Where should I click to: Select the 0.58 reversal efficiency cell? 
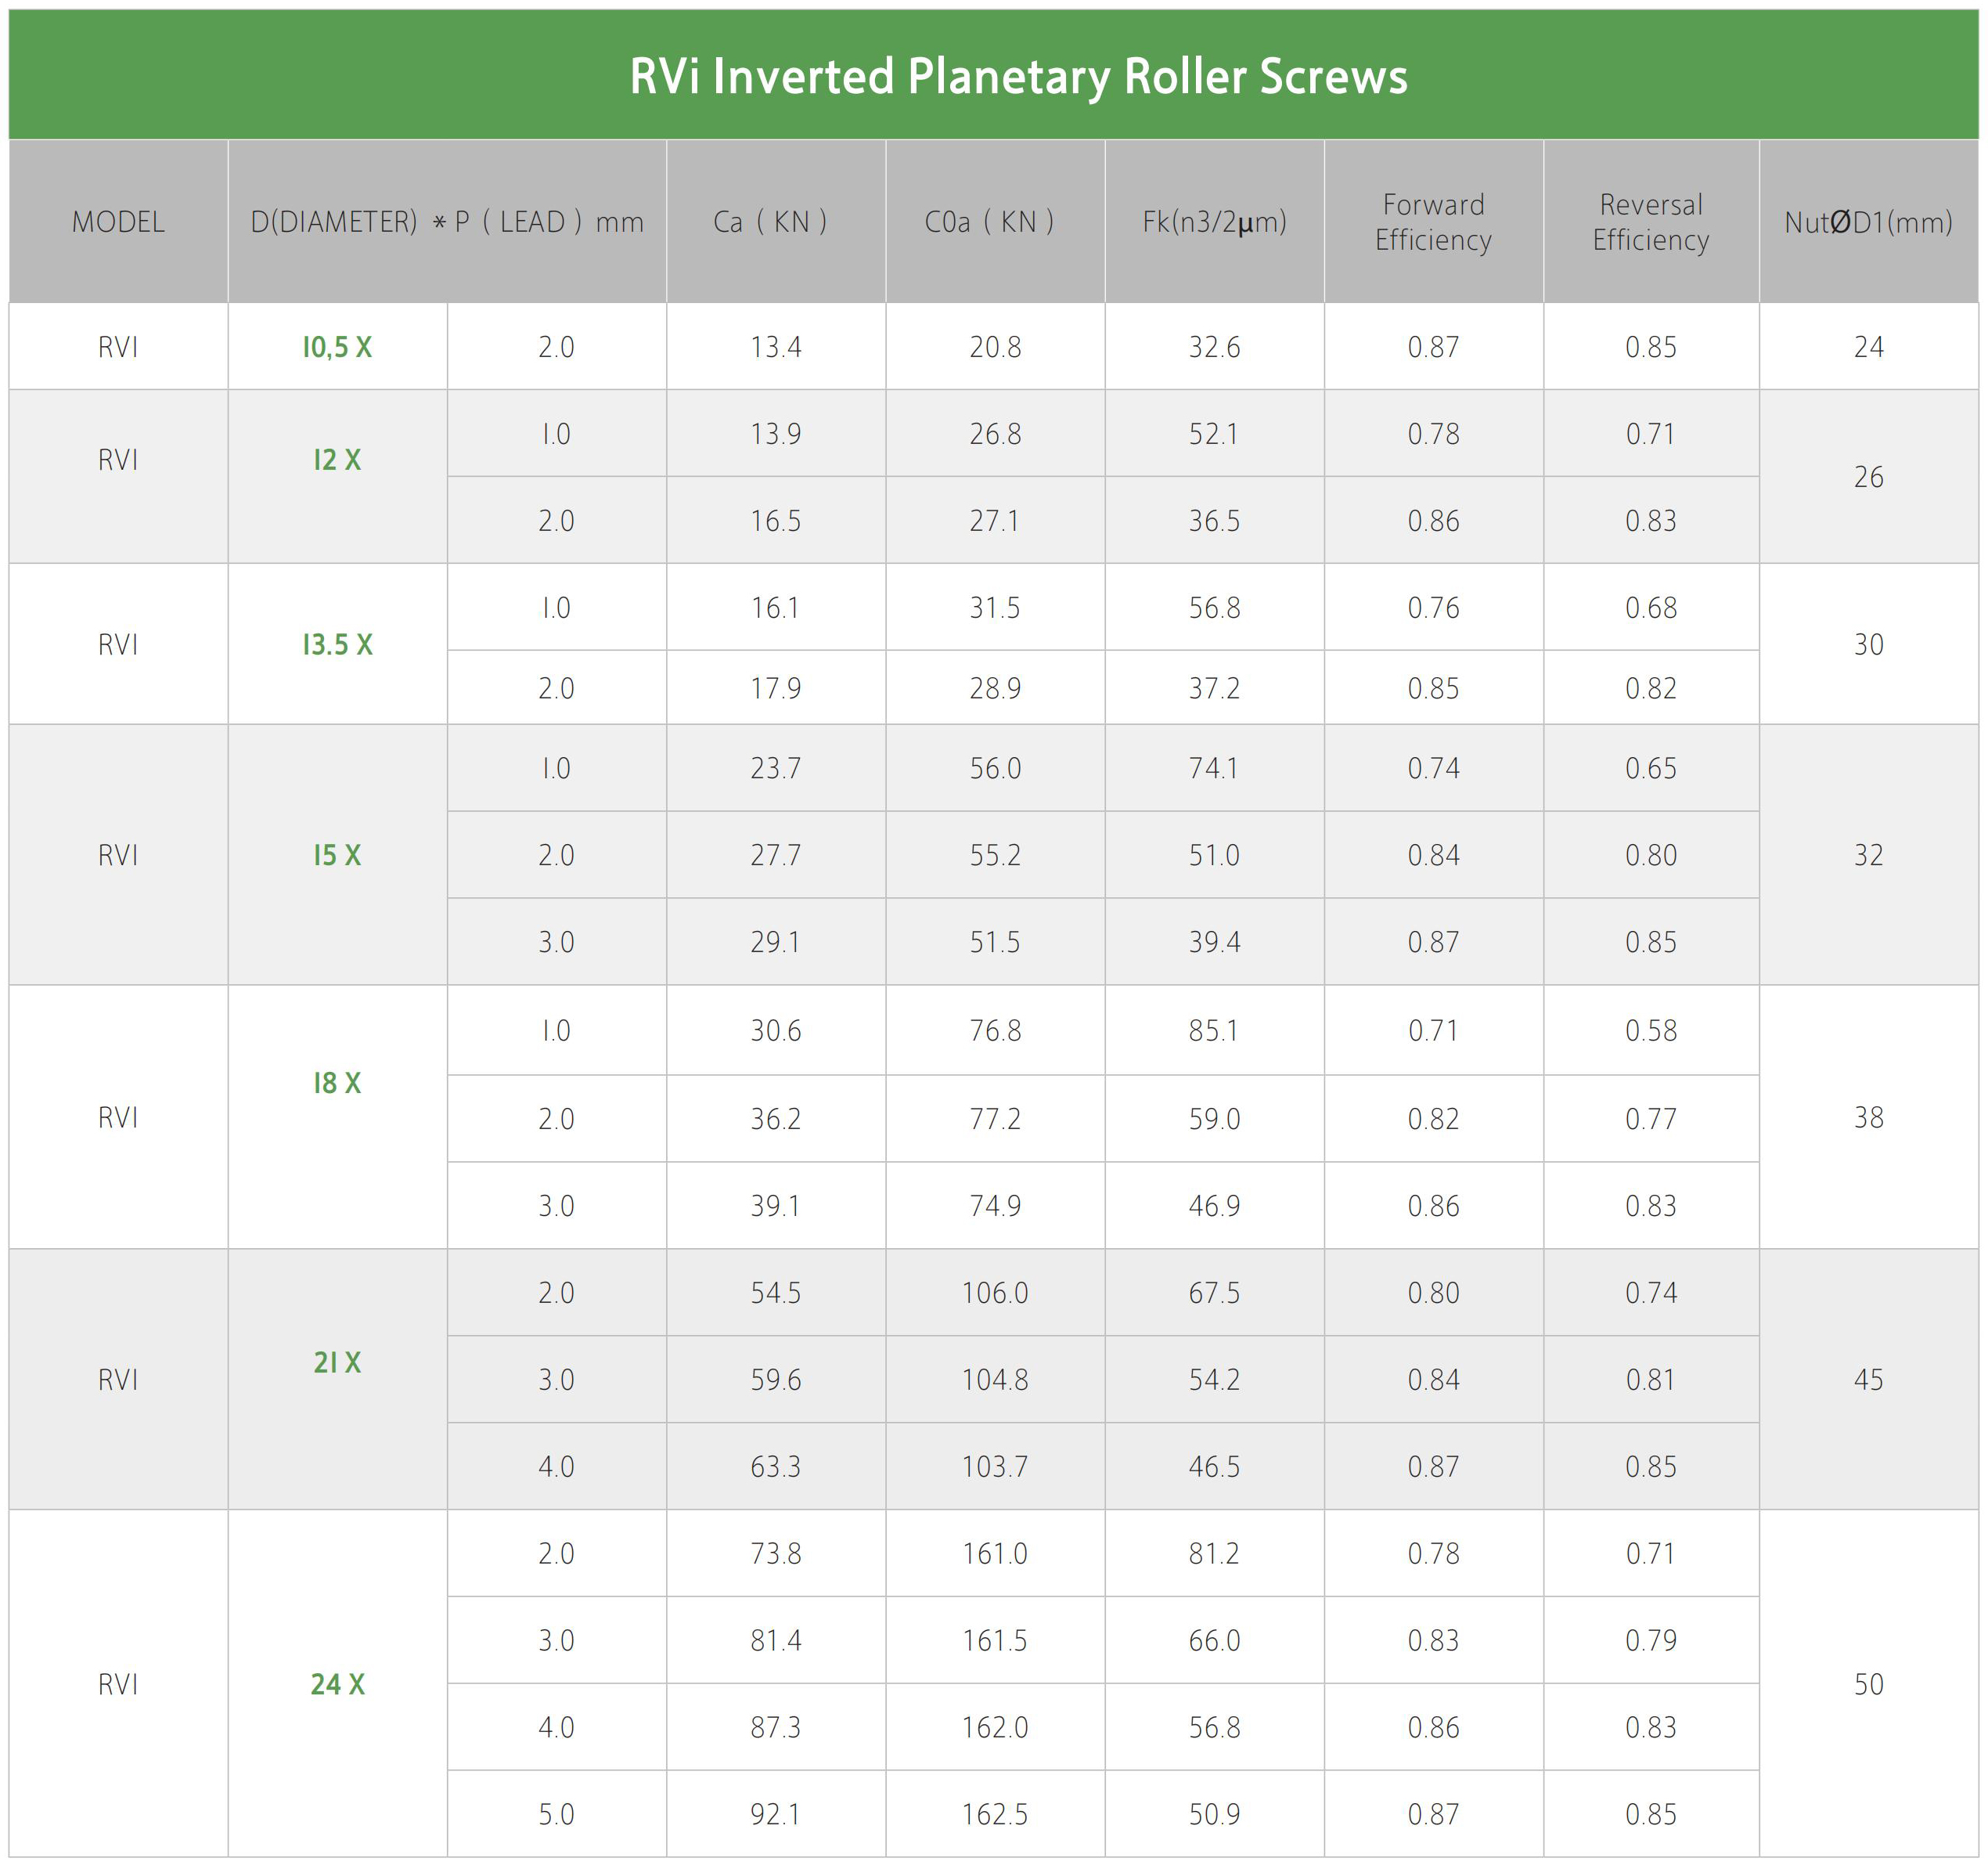tap(1651, 1030)
